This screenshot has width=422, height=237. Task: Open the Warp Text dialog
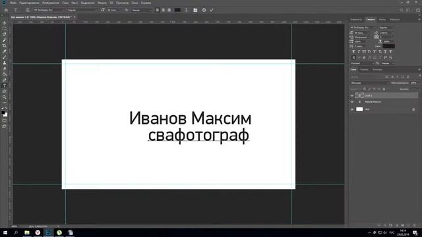tap(186, 11)
